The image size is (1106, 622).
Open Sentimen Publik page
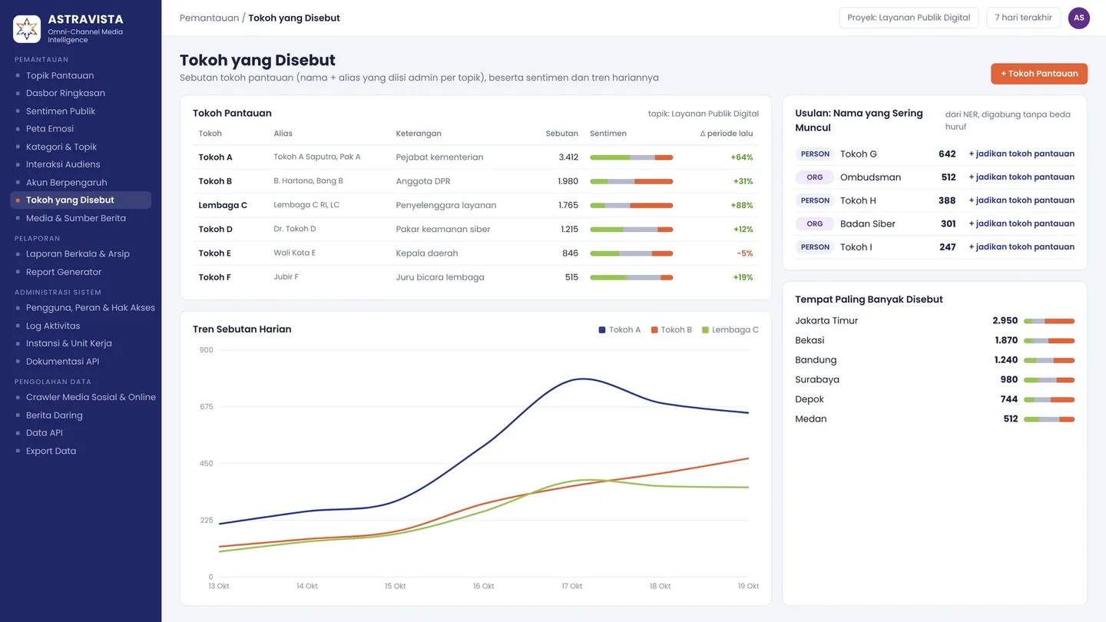pos(61,111)
